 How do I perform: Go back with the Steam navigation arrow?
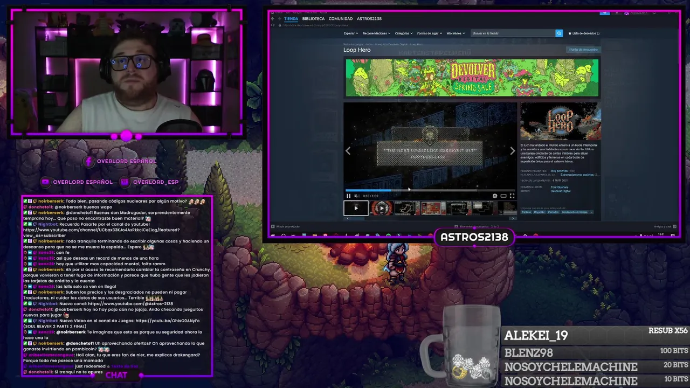273,18
